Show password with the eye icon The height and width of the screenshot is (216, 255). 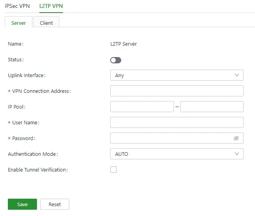[236, 138]
